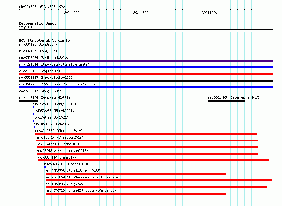Select blue marker under nsv3058394 (Fan2017)
The image size is (282, 206).
(x=34, y=127)
